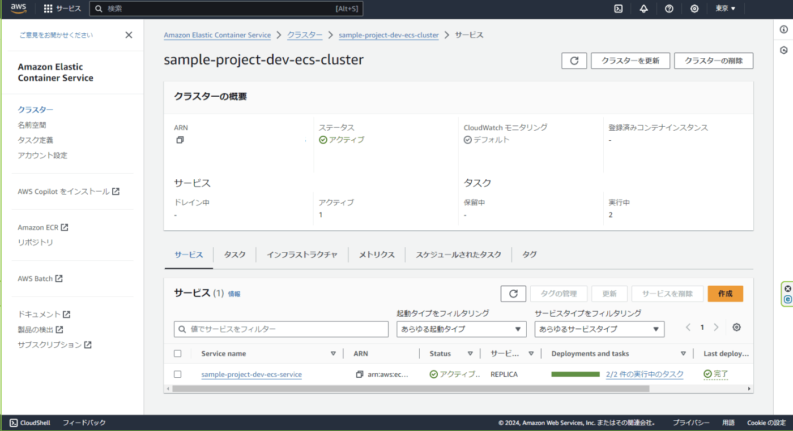The height and width of the screenshot is (431, 793).
Task: Click sample-project-dev-ecs-cluster breadcrumb link
Action: [x=389, y=35]
